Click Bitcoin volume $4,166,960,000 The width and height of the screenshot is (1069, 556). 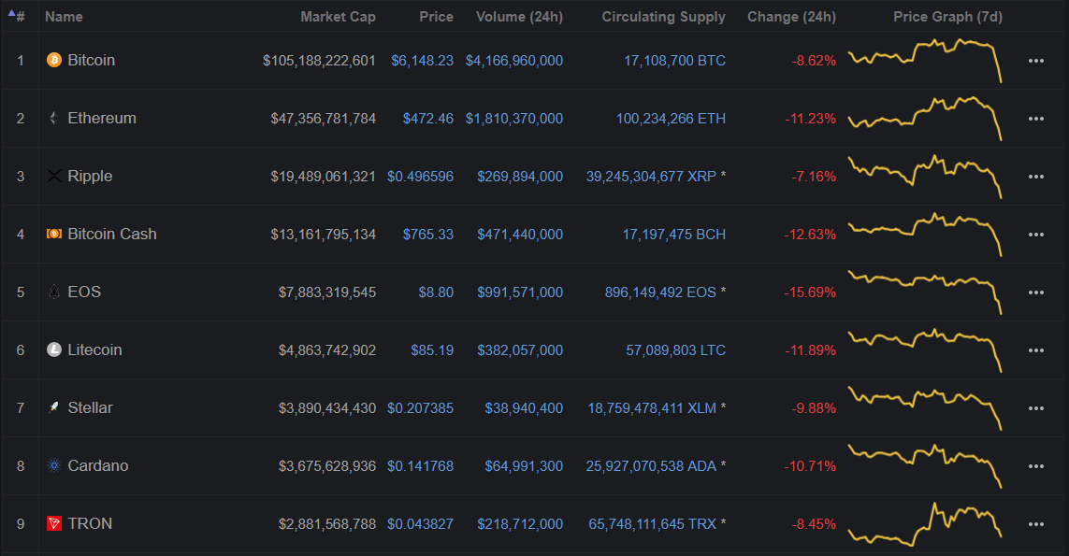[x=514, y=61]
